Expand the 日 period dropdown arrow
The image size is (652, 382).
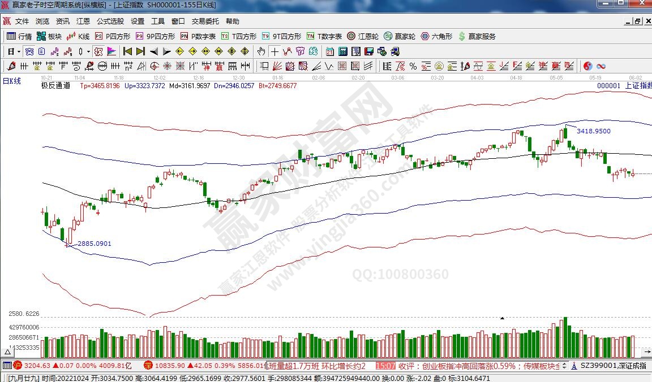pyautogui.click(x=19, y=51)
